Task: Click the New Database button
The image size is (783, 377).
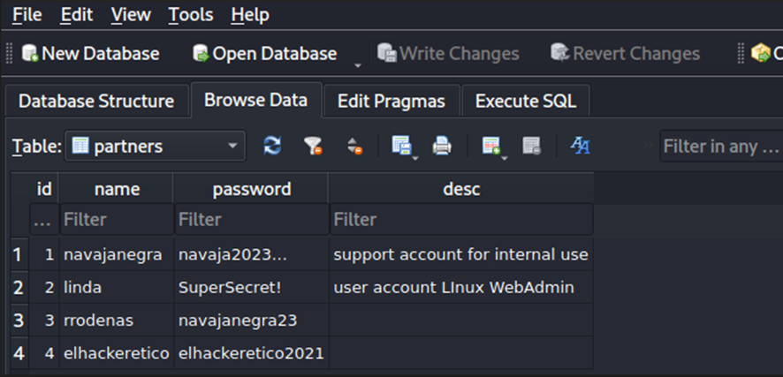Action: pos(90,54)
